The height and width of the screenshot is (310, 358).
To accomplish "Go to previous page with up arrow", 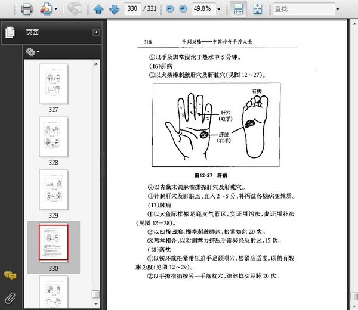I will point(98,9).
